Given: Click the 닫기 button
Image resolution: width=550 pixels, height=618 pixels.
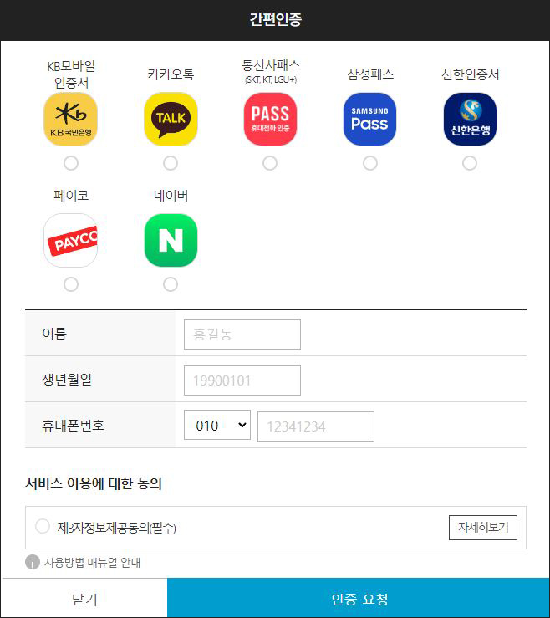Looking at the screenshot, I should pos(84,598).
